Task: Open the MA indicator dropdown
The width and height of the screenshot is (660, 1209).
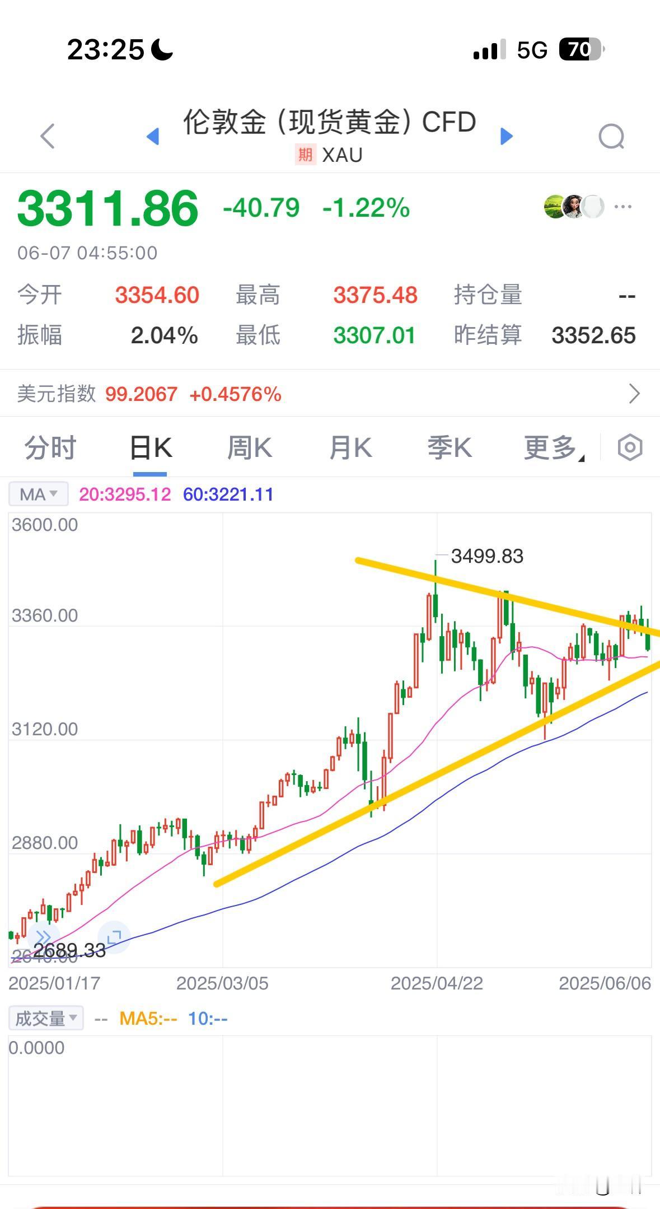Action: click(x=39, y=494)
